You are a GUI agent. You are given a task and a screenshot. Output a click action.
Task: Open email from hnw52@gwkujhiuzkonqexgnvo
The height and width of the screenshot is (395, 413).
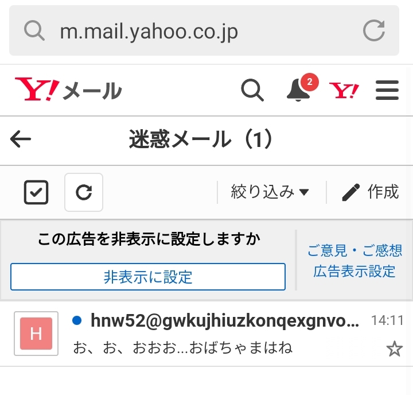(206, 334)
